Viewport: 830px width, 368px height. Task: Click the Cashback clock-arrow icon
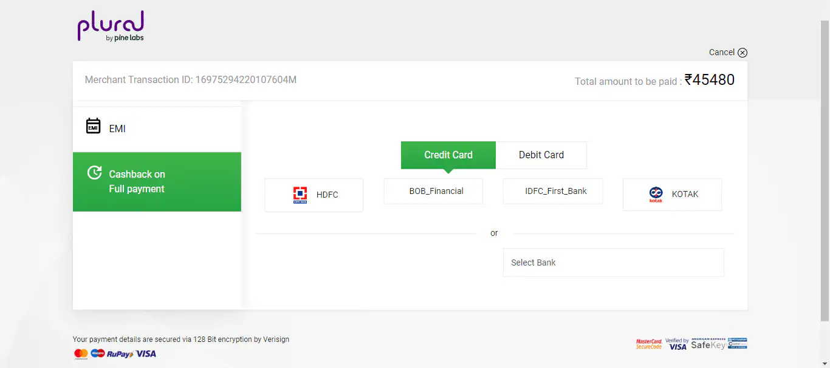tap(94, 173)
